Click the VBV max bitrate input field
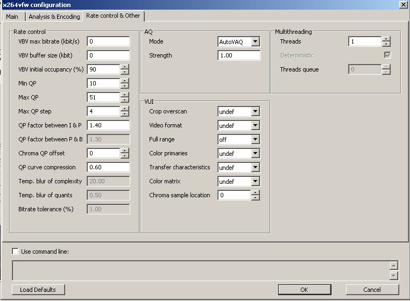The image size is (410, 301). click(x=108, y=41)
